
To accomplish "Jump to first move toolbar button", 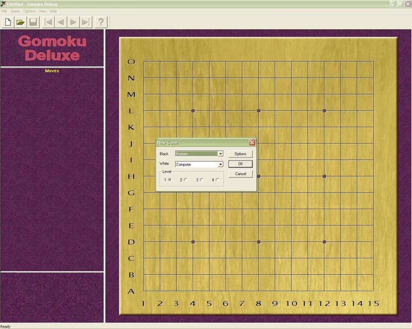I will (x=48, y=22).
